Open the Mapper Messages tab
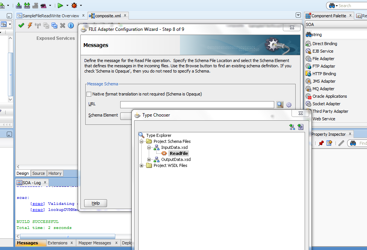Viewport: 367px width, 250px height. point(95,243)
